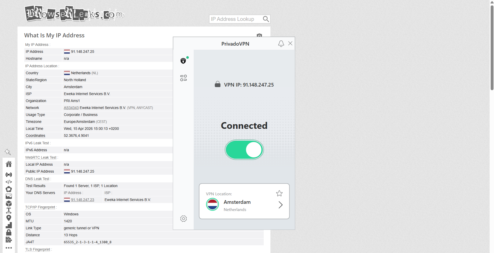Click the pin icon above the sidebar
The height and width of the screenshot is (253, 494).
tap(8, 152)
